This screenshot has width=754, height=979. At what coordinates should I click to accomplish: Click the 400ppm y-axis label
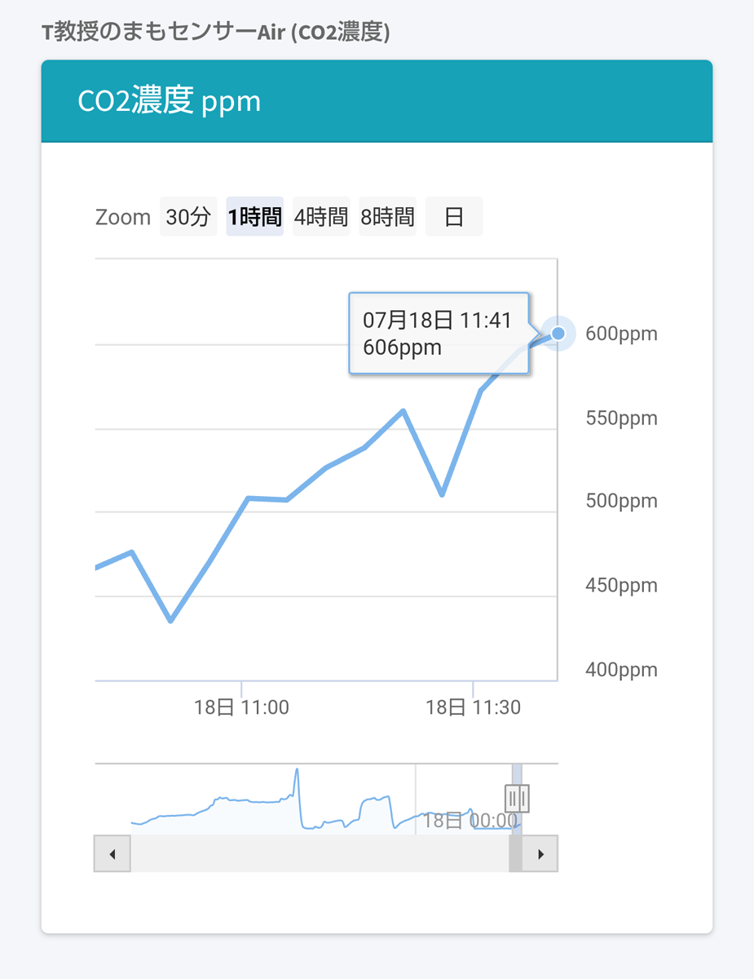(x=621, y=670)
